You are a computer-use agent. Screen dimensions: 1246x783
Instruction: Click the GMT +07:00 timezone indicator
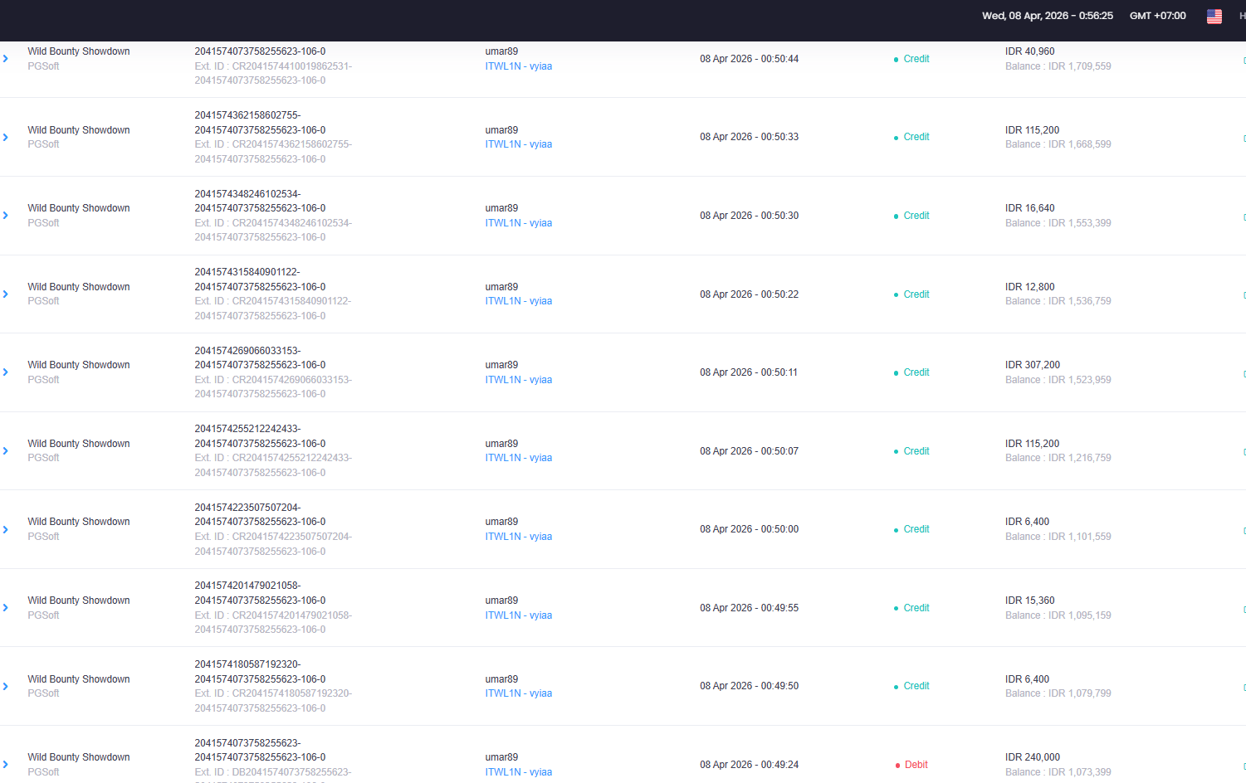[x=1157, y=16]
